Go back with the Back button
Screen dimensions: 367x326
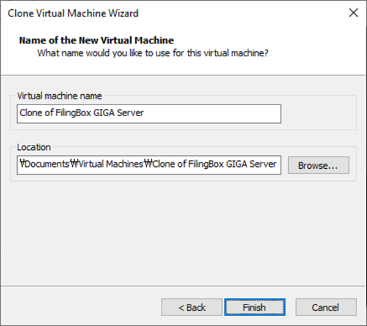point(191,307)
